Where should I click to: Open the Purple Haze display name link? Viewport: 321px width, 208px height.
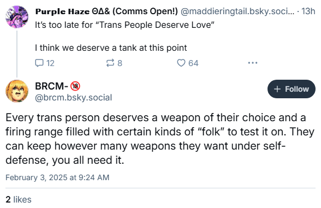coord(106,11)
